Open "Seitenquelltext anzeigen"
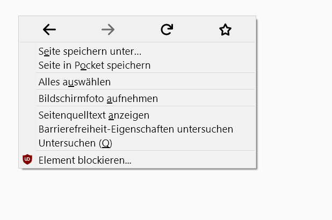332x220 pixels. pyautogui.click(x=93, y=115)
